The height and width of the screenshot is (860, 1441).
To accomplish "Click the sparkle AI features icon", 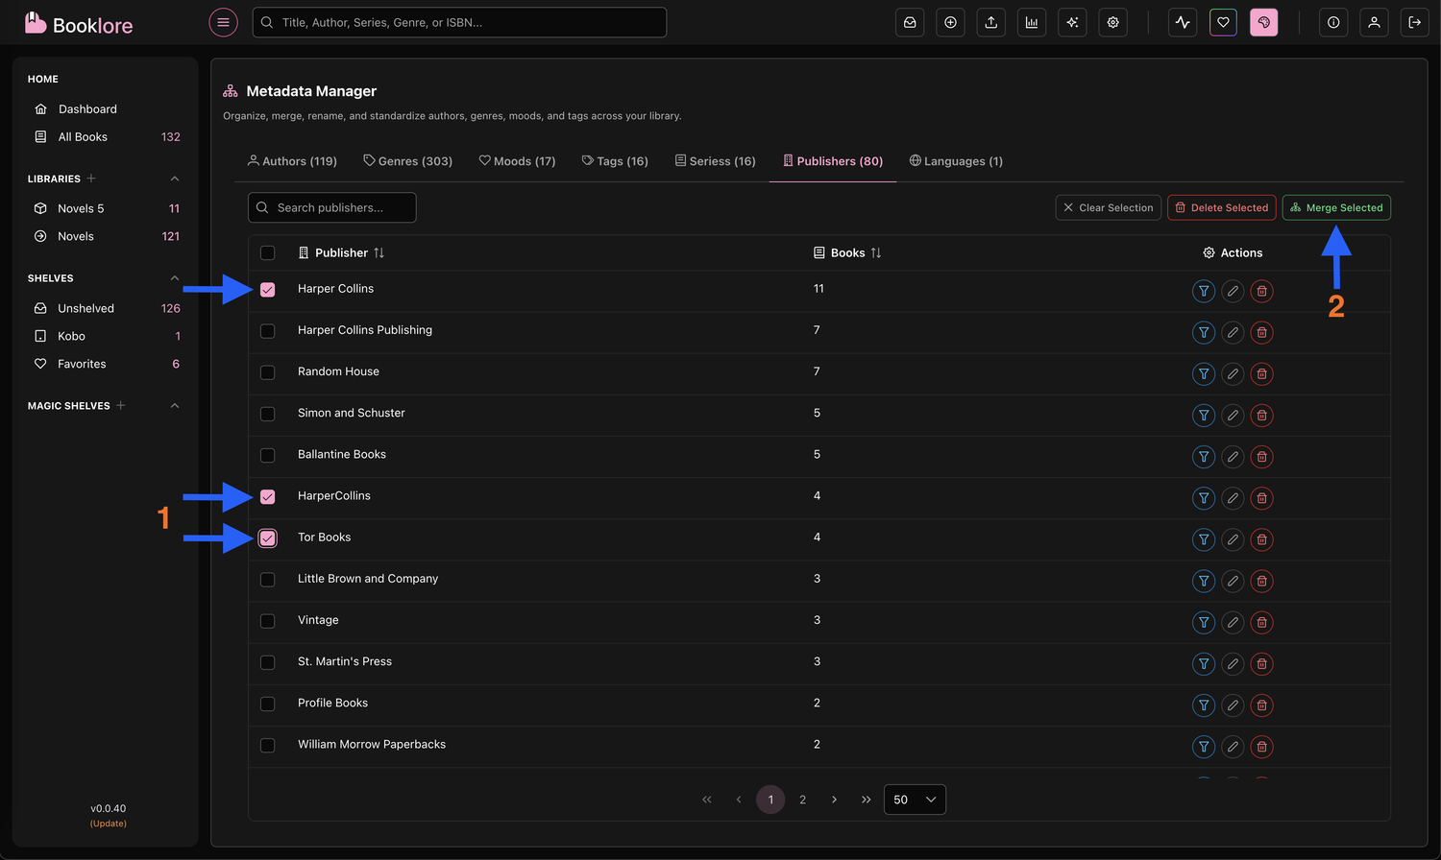I will coord(1072,22).
